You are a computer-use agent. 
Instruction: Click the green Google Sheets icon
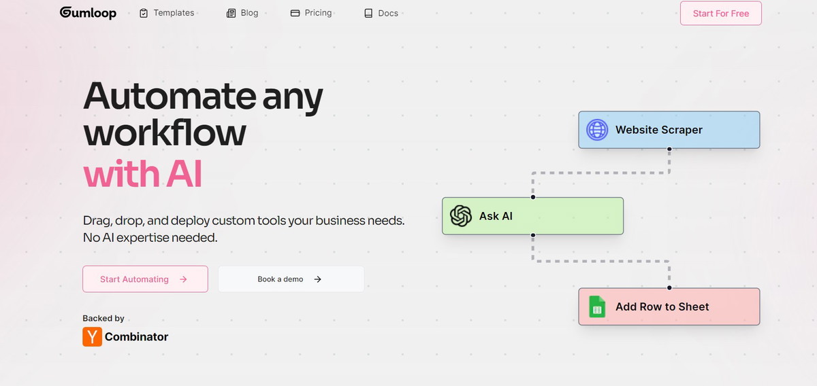pyautogui.click(x=597, y=306)
